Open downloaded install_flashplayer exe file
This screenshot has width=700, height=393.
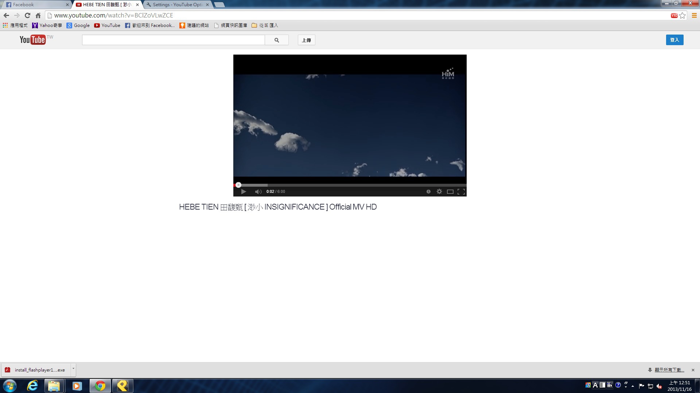pyautogui.click(x=36, y=370)
